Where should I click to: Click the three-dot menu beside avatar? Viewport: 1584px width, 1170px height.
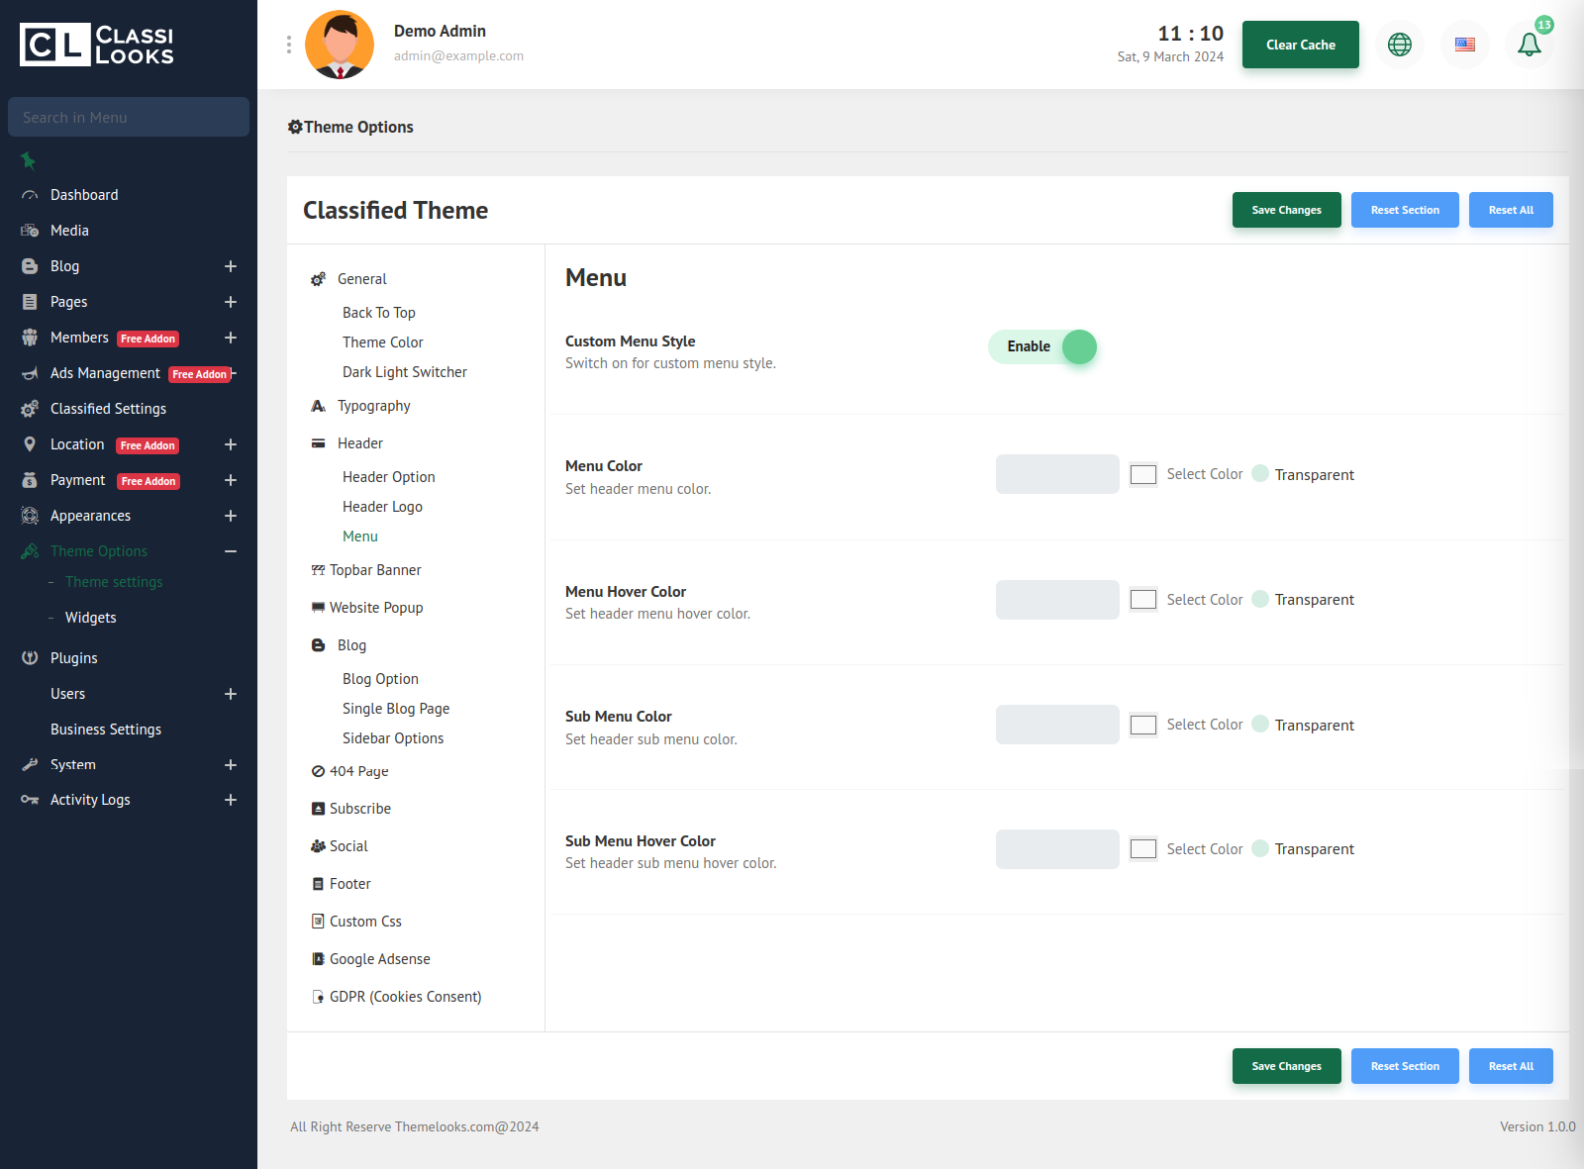point(289,45)
